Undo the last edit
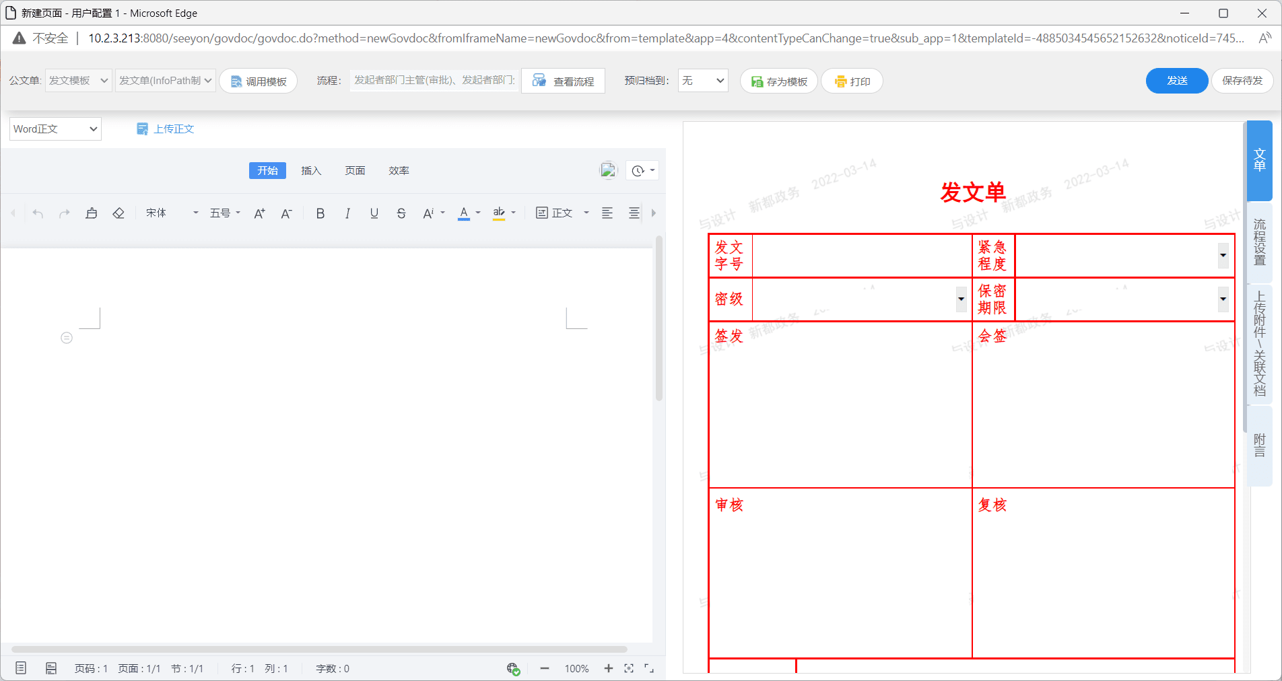1282x681 pixels. 38,213
